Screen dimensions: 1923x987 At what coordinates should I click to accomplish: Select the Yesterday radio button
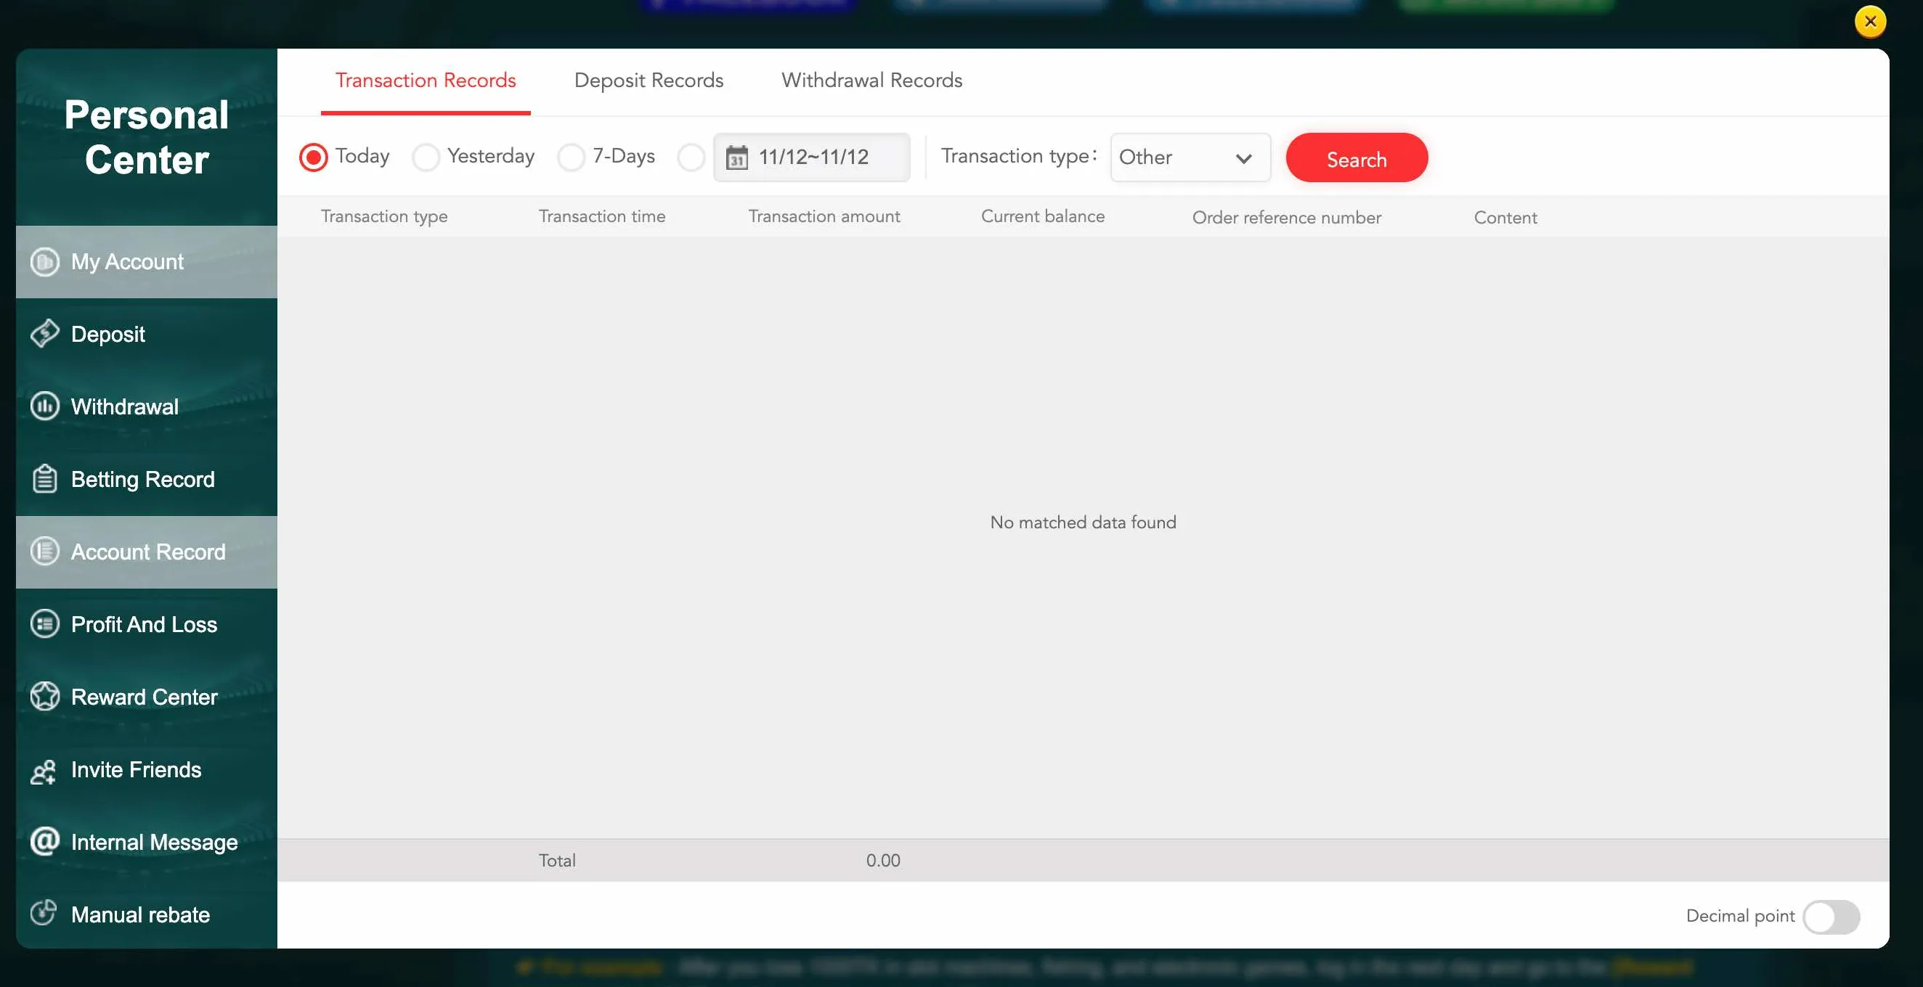(426, 157)
